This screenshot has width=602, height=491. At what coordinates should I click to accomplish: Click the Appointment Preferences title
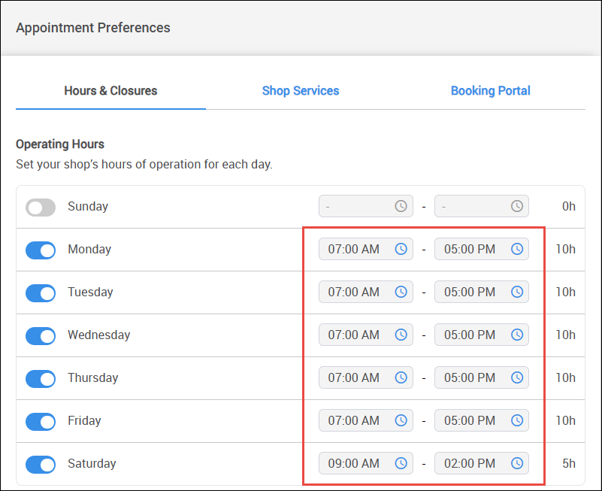point(93,28)
